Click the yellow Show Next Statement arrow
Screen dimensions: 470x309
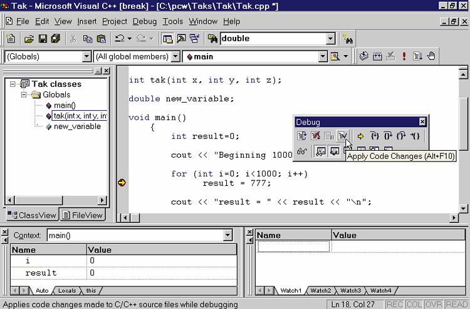pyautogui.click(x=360, y=136)
